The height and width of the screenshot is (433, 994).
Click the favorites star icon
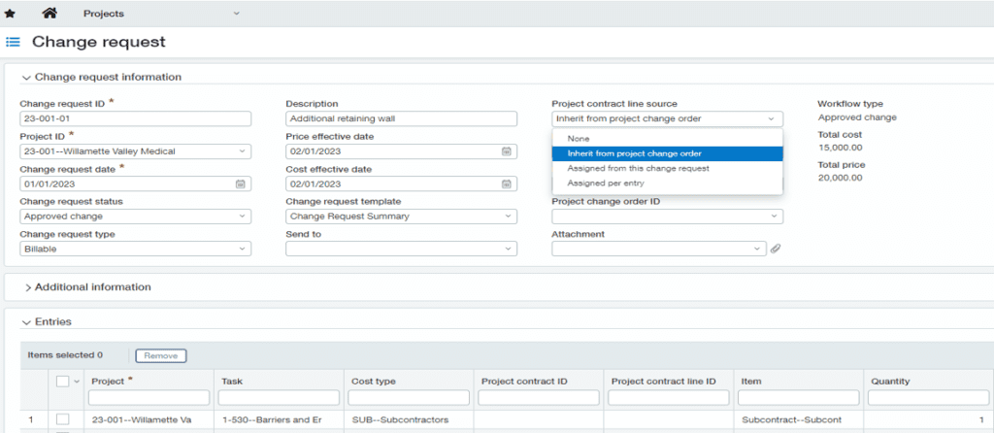coord(10,14)
